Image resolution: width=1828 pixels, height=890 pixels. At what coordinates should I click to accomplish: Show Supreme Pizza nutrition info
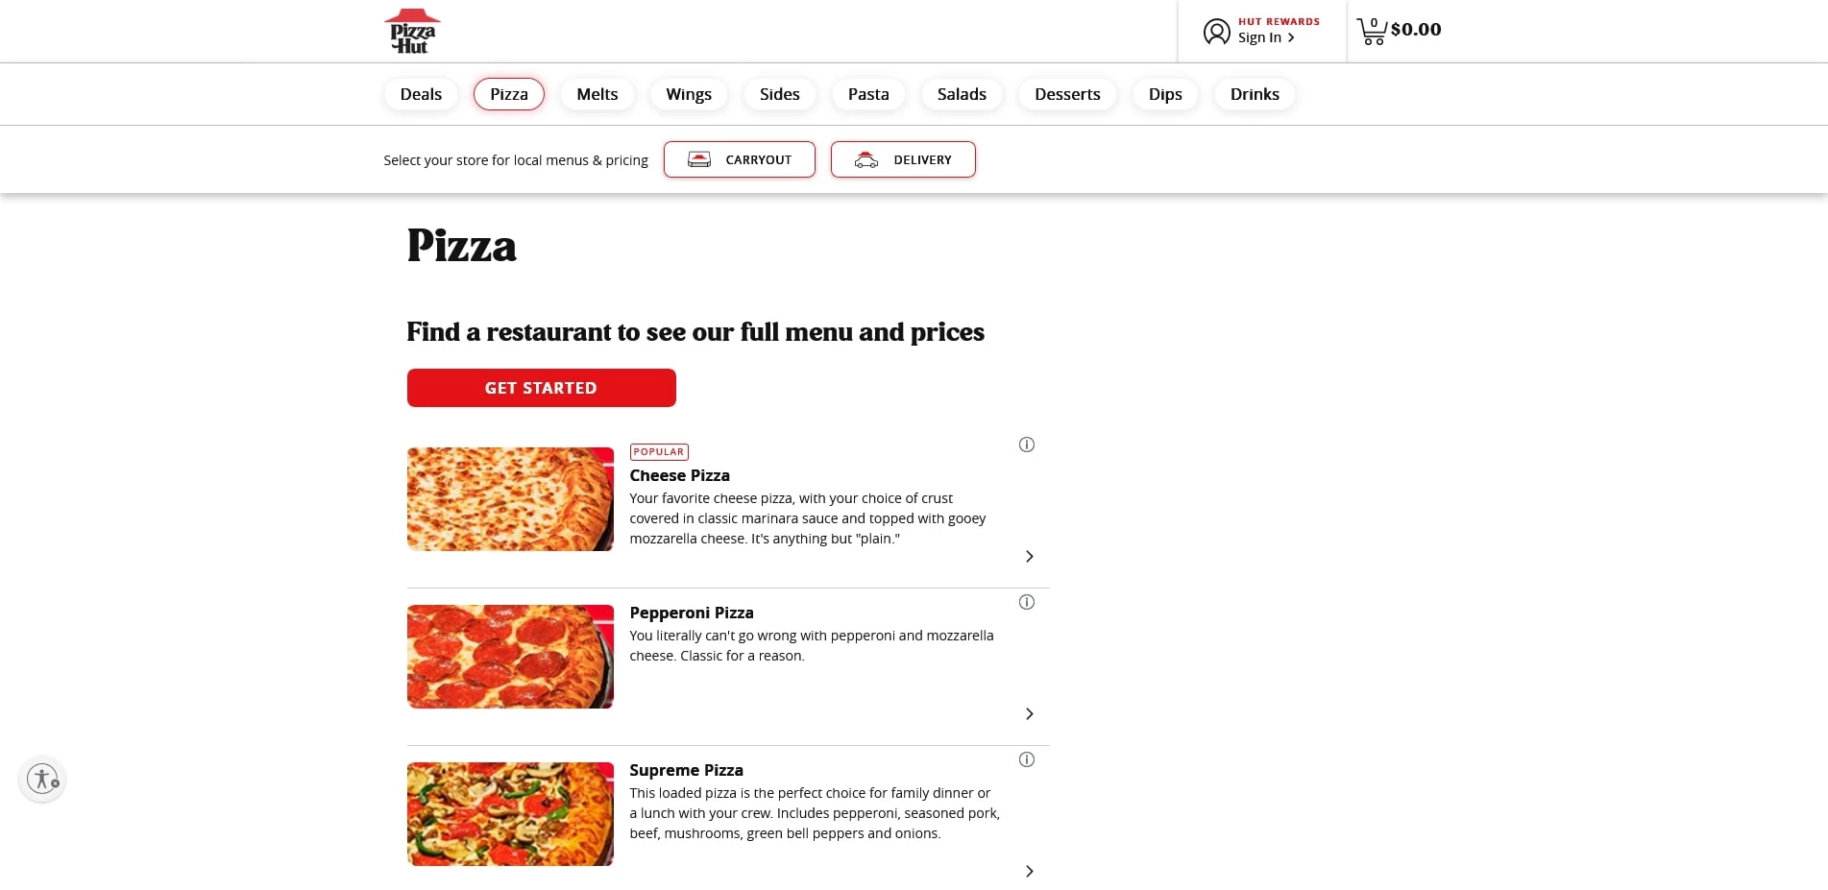1026,758
